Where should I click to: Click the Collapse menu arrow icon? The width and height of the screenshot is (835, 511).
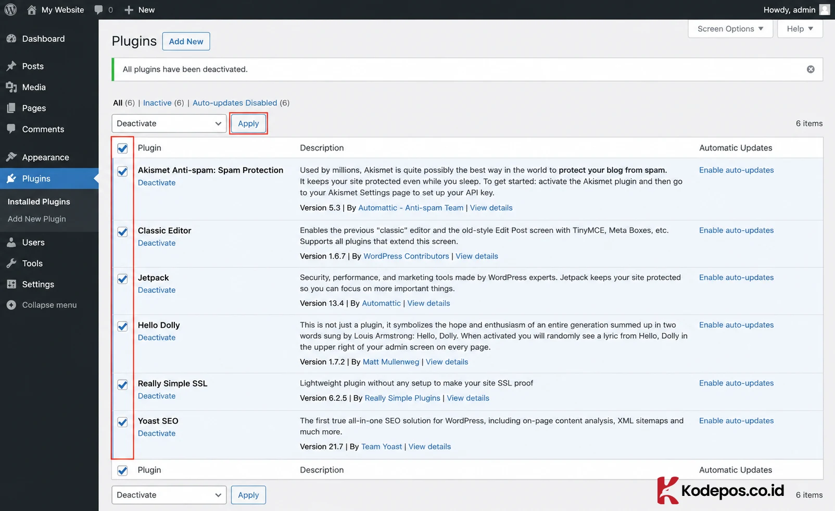pos(11,305)
